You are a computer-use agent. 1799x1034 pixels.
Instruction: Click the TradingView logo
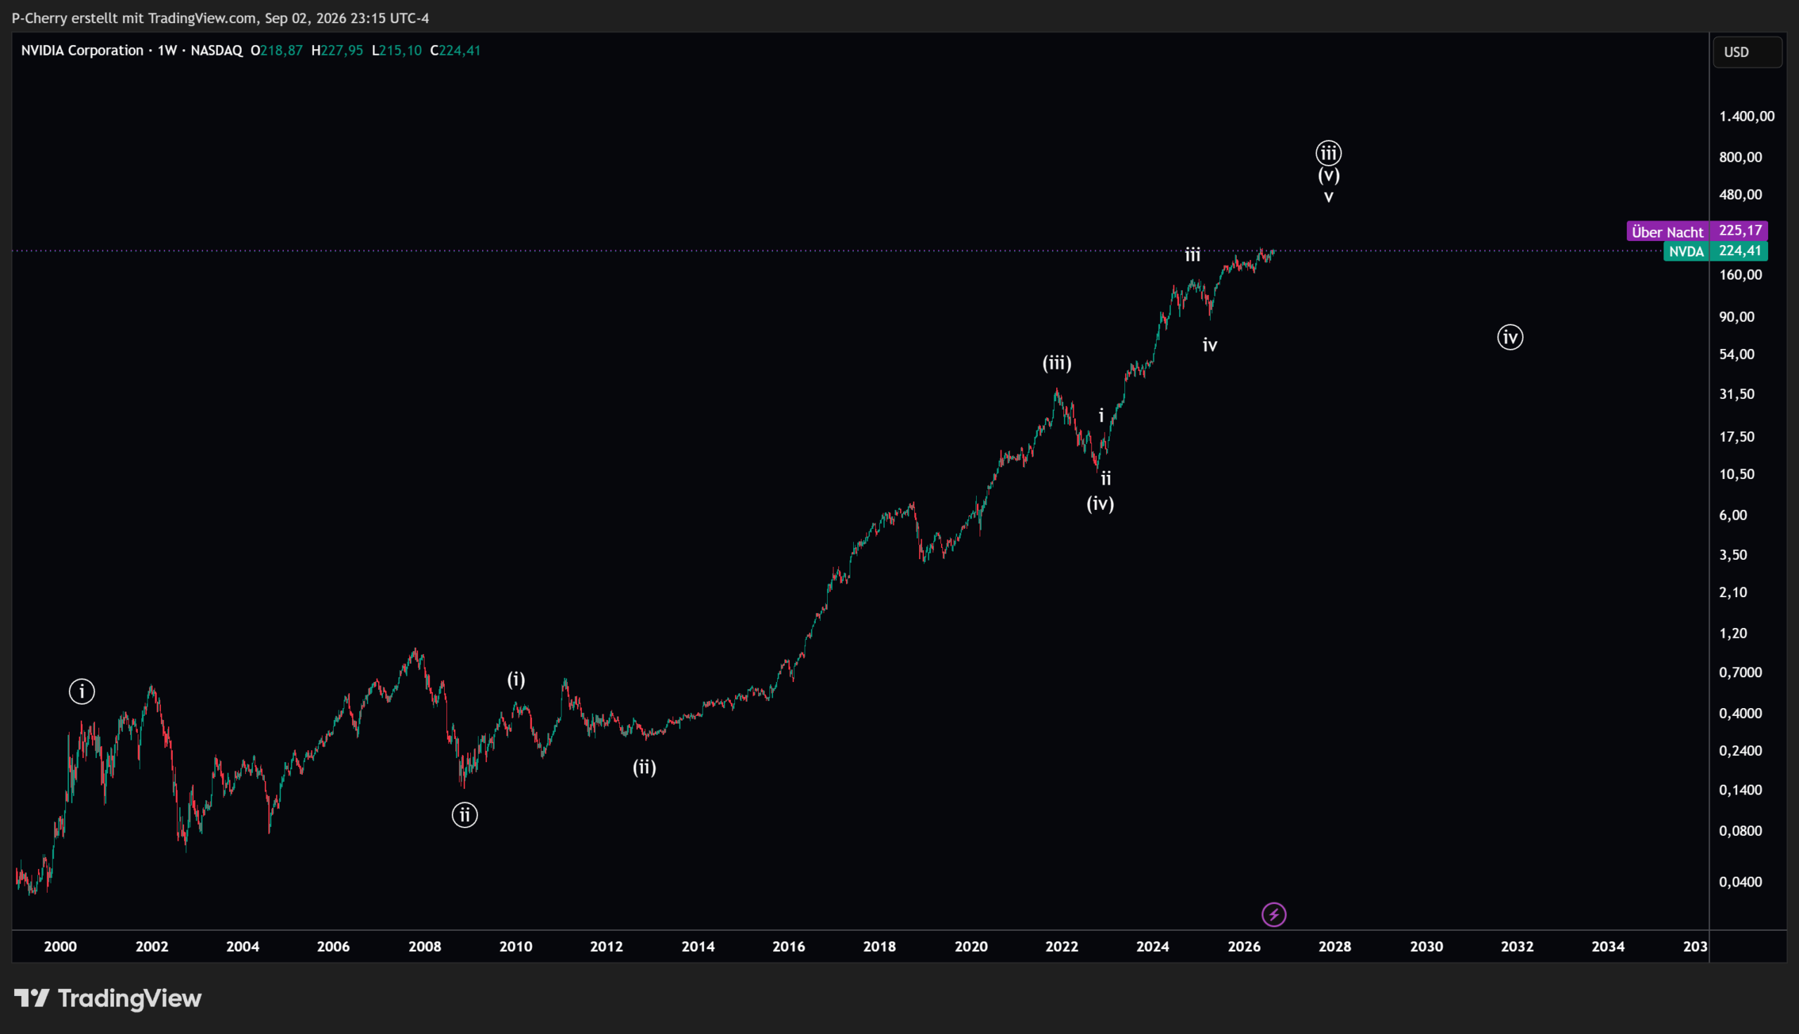point(108,998)
